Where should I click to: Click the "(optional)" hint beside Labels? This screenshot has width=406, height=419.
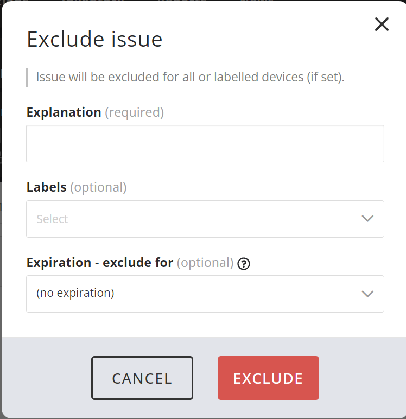coord(98,187)
